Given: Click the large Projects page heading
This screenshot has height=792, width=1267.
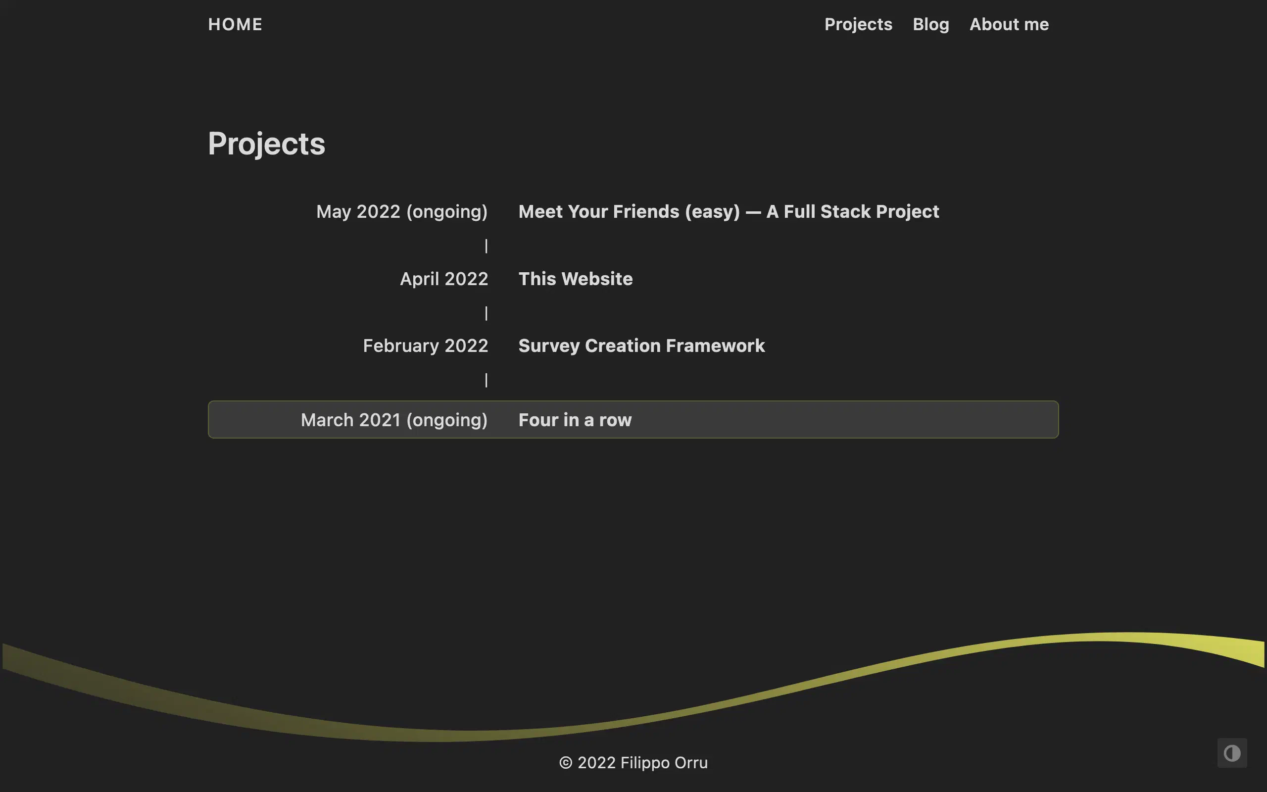Looking at the screenshot, I should point(266,144).
